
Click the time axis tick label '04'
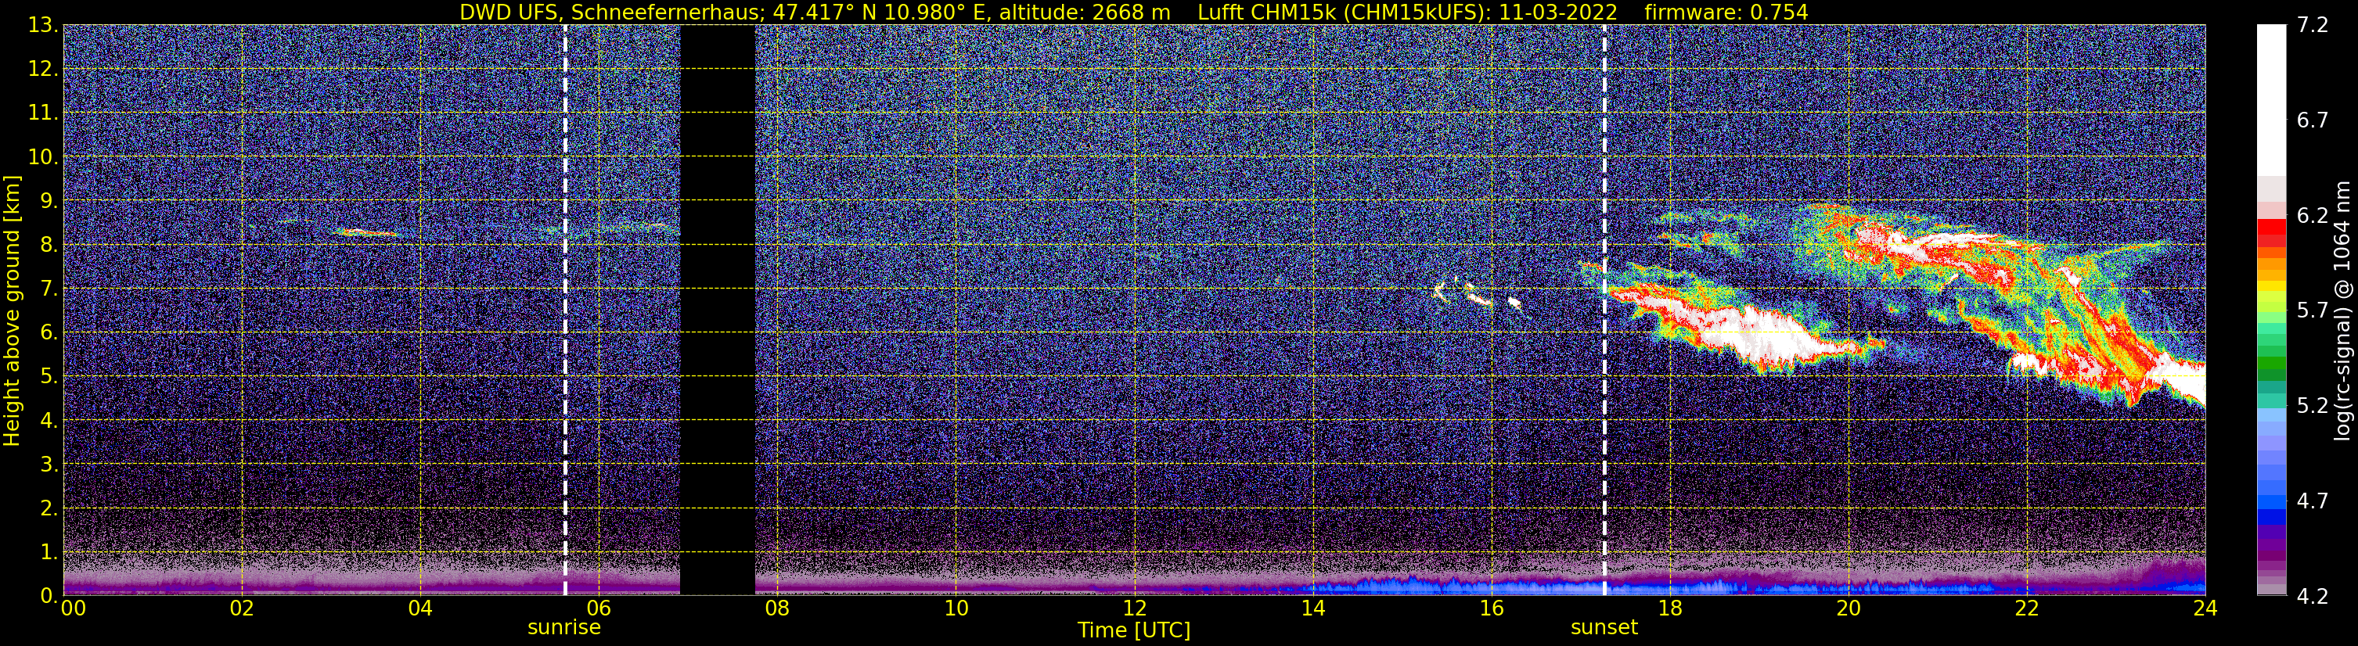pyautogui.click(x=420, y=609)
